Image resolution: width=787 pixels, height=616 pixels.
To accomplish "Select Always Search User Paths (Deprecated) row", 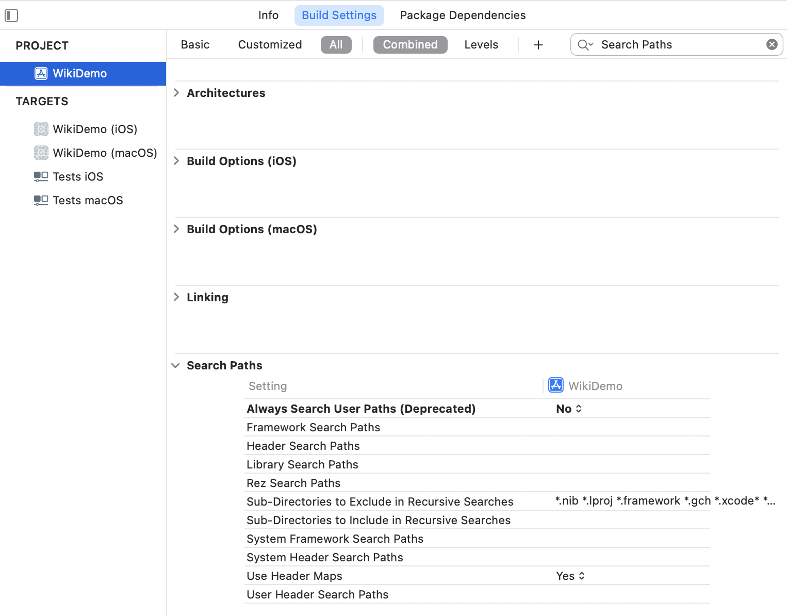I will pos(477,409).
